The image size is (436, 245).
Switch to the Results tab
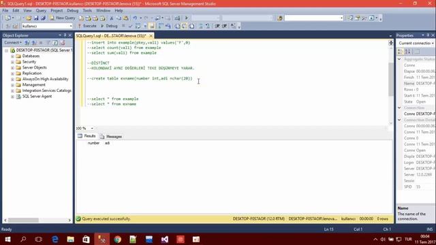coord(87,136)
